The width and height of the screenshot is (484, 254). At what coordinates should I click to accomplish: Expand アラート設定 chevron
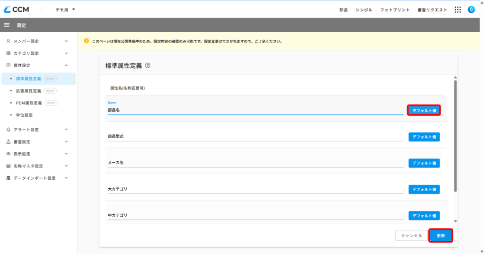tap(66, 130)
